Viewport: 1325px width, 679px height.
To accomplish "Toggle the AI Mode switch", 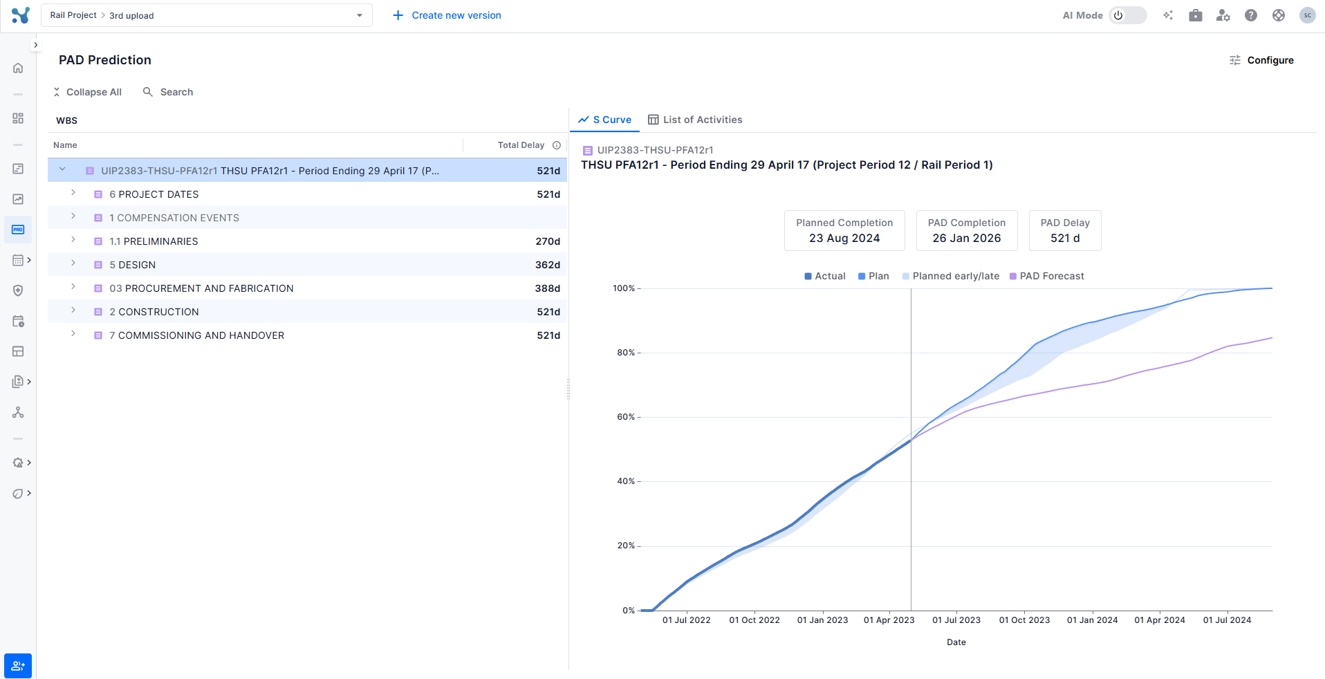I will click(1127, 15).
